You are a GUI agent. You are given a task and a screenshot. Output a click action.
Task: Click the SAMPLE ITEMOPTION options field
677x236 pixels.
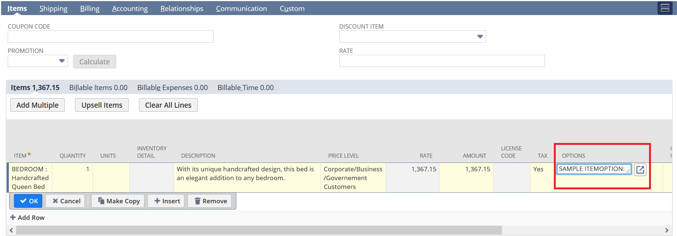(x=594, y=169)
